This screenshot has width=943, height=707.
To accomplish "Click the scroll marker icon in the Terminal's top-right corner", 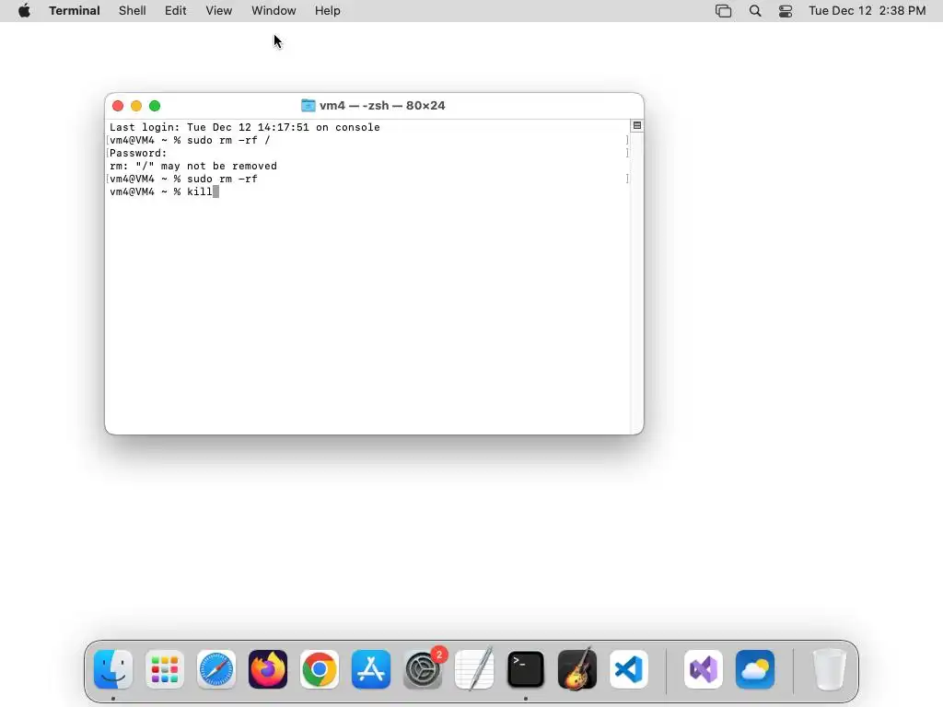I will click(x=637, y=125).
